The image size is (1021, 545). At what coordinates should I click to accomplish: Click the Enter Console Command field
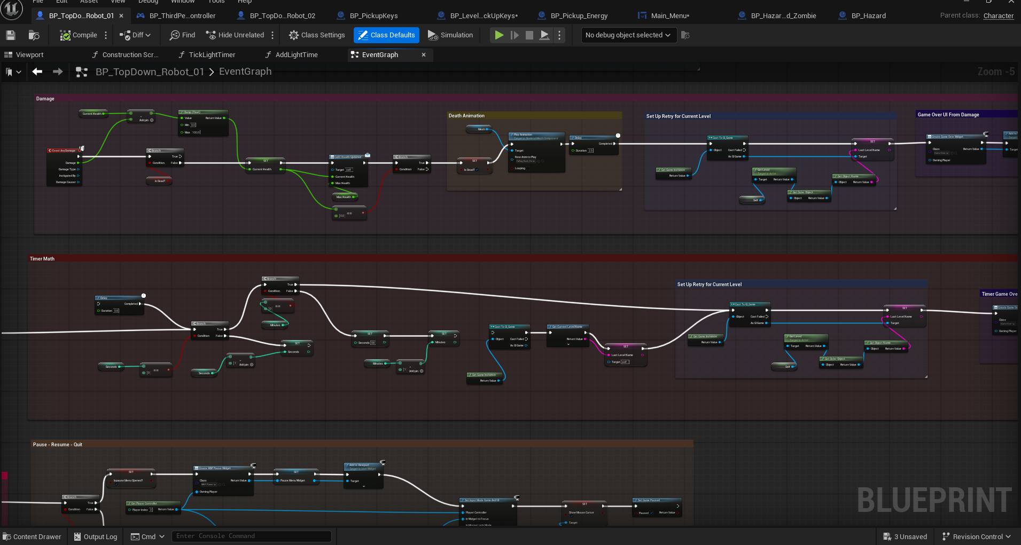click(251, 536)
